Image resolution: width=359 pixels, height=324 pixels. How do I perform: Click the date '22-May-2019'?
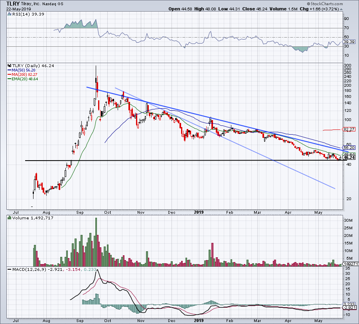tap(18, 9)
